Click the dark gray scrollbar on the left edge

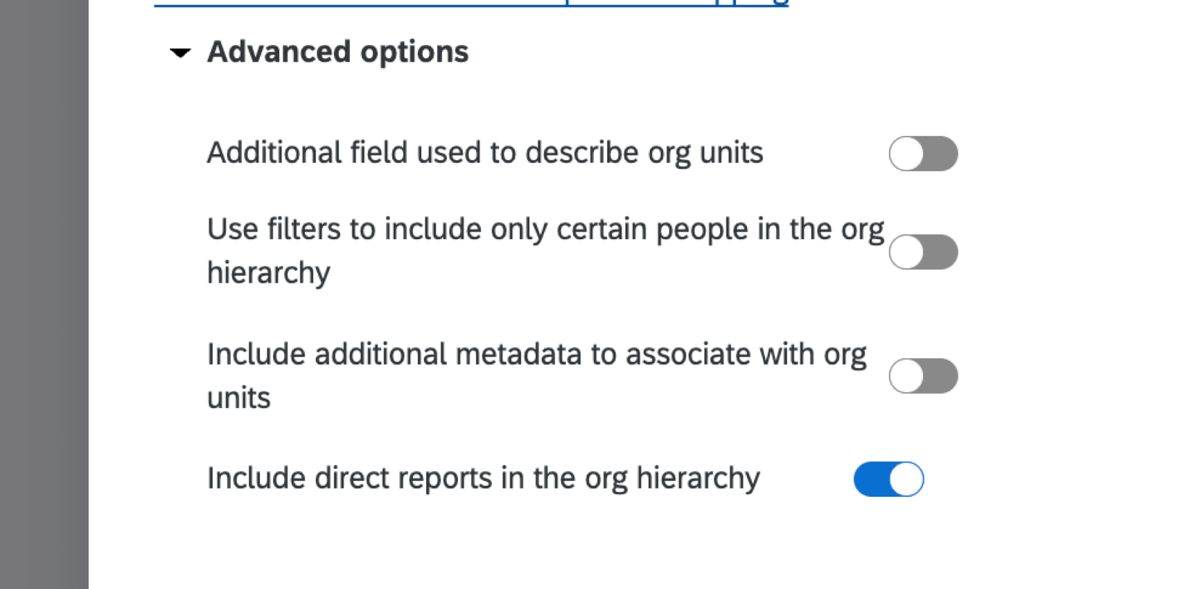(44, 294)
